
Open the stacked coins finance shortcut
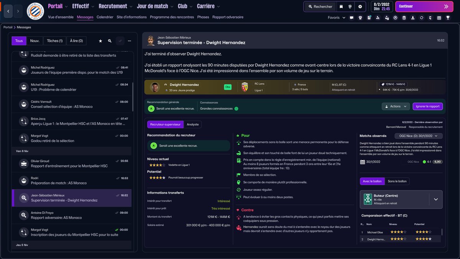404,18
